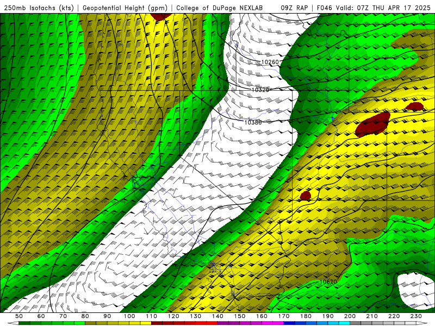Screen dimensions: 435x326
Task: Click the 10620 height contour label
Action: (x=328, y=281)
